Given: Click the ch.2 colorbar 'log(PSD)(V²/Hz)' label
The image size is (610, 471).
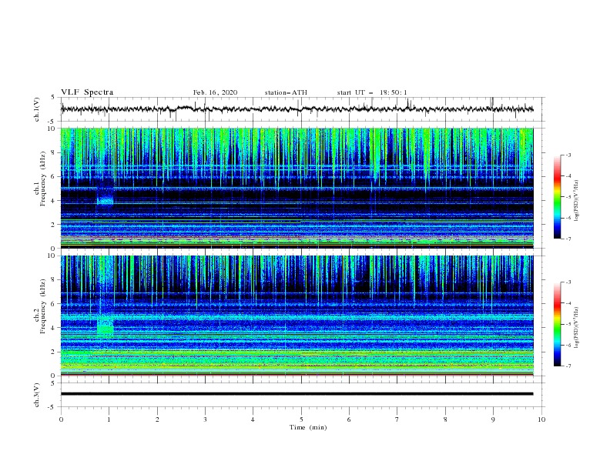Looking at the screenshot, I should (577, 327).
